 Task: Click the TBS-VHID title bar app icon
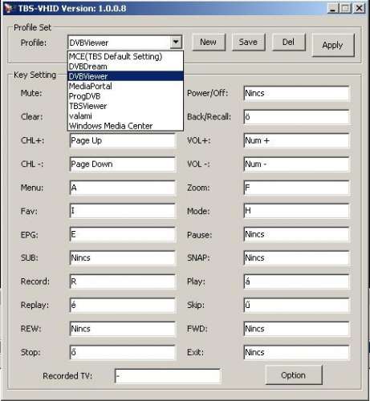point(9,8)
